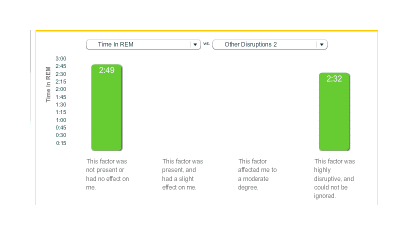This screenshot has width=410, height=235.
Task: Click the Other Disruptions 2 dropdown arrow
Action: 321,44
